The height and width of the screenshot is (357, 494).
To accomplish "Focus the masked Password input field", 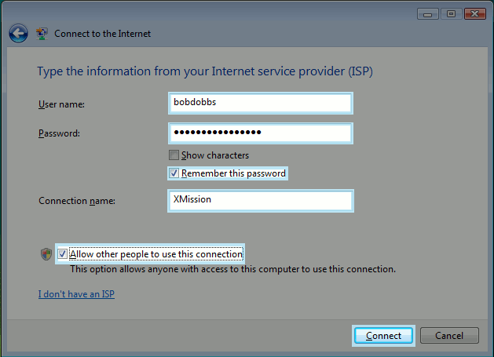I will 260,133.
